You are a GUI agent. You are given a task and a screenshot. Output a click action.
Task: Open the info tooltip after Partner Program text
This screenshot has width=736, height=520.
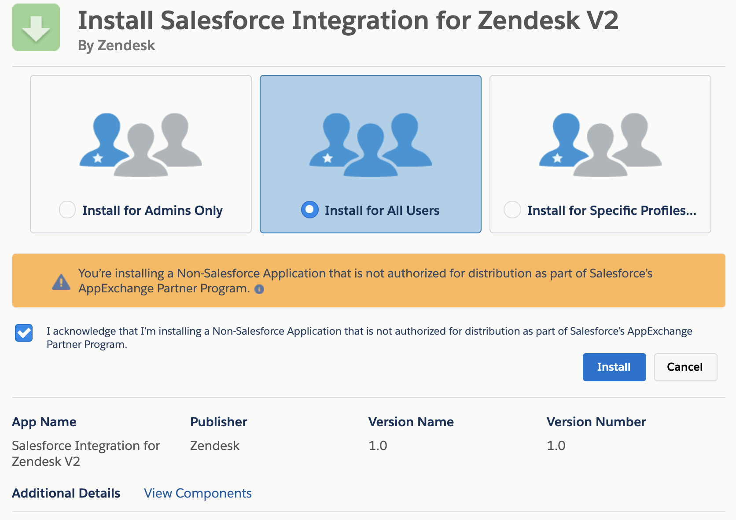coord(260,289)
